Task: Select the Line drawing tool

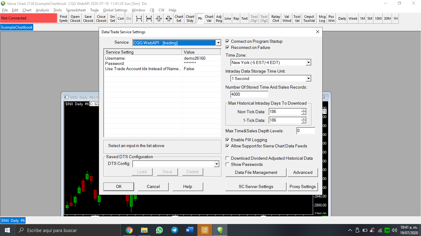Action: [x=228, y=18]
